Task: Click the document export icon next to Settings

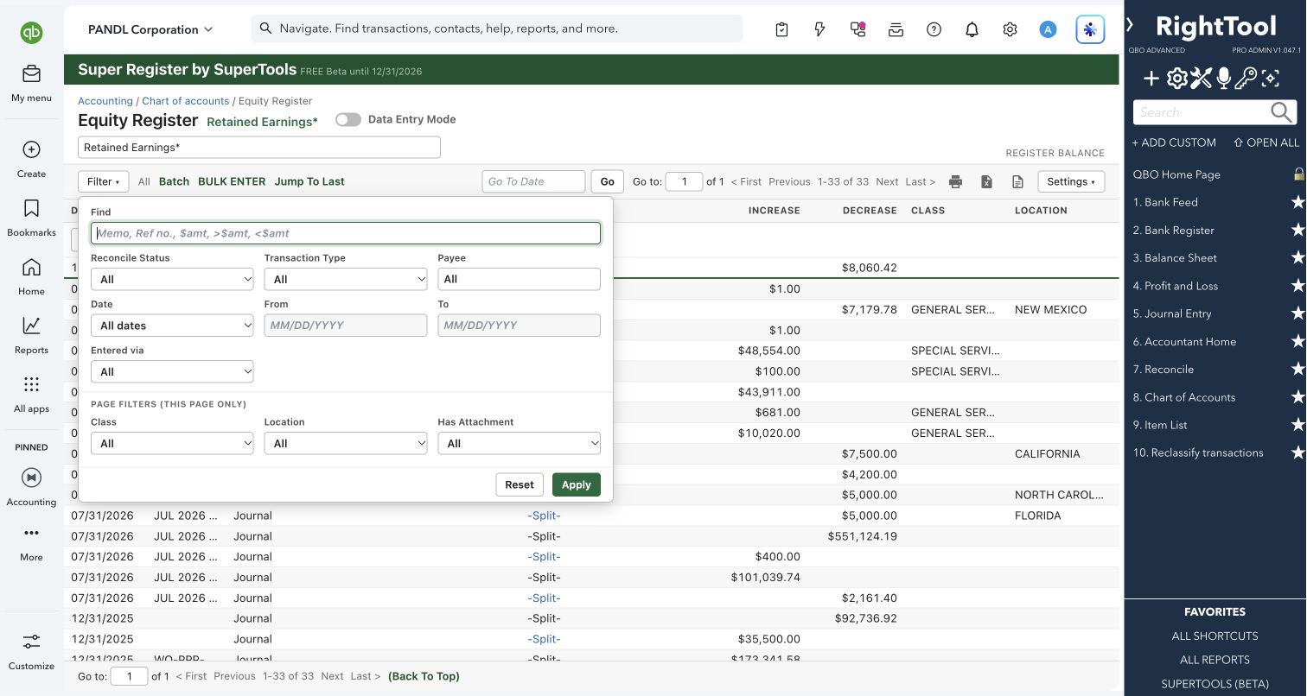Action: pos(1017,181)
